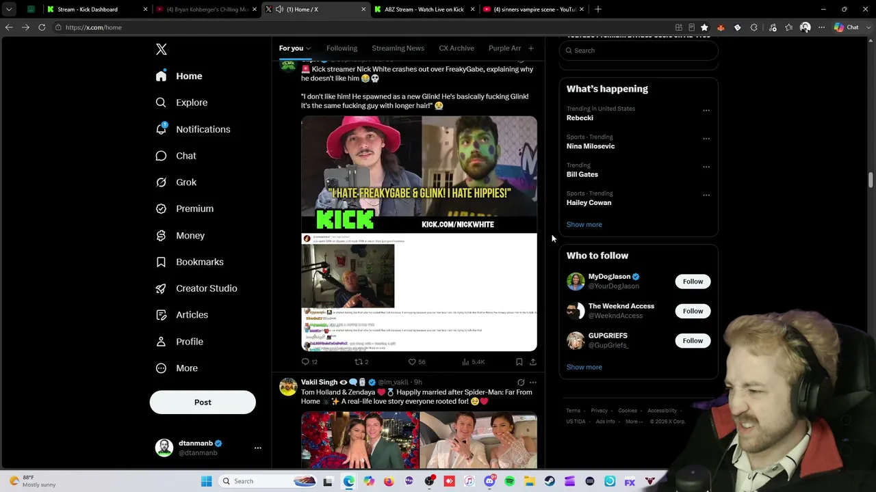This screenshot has width=876, height=492.
Task: Add a new timeline tab with plus
Action: coord(530,49)
